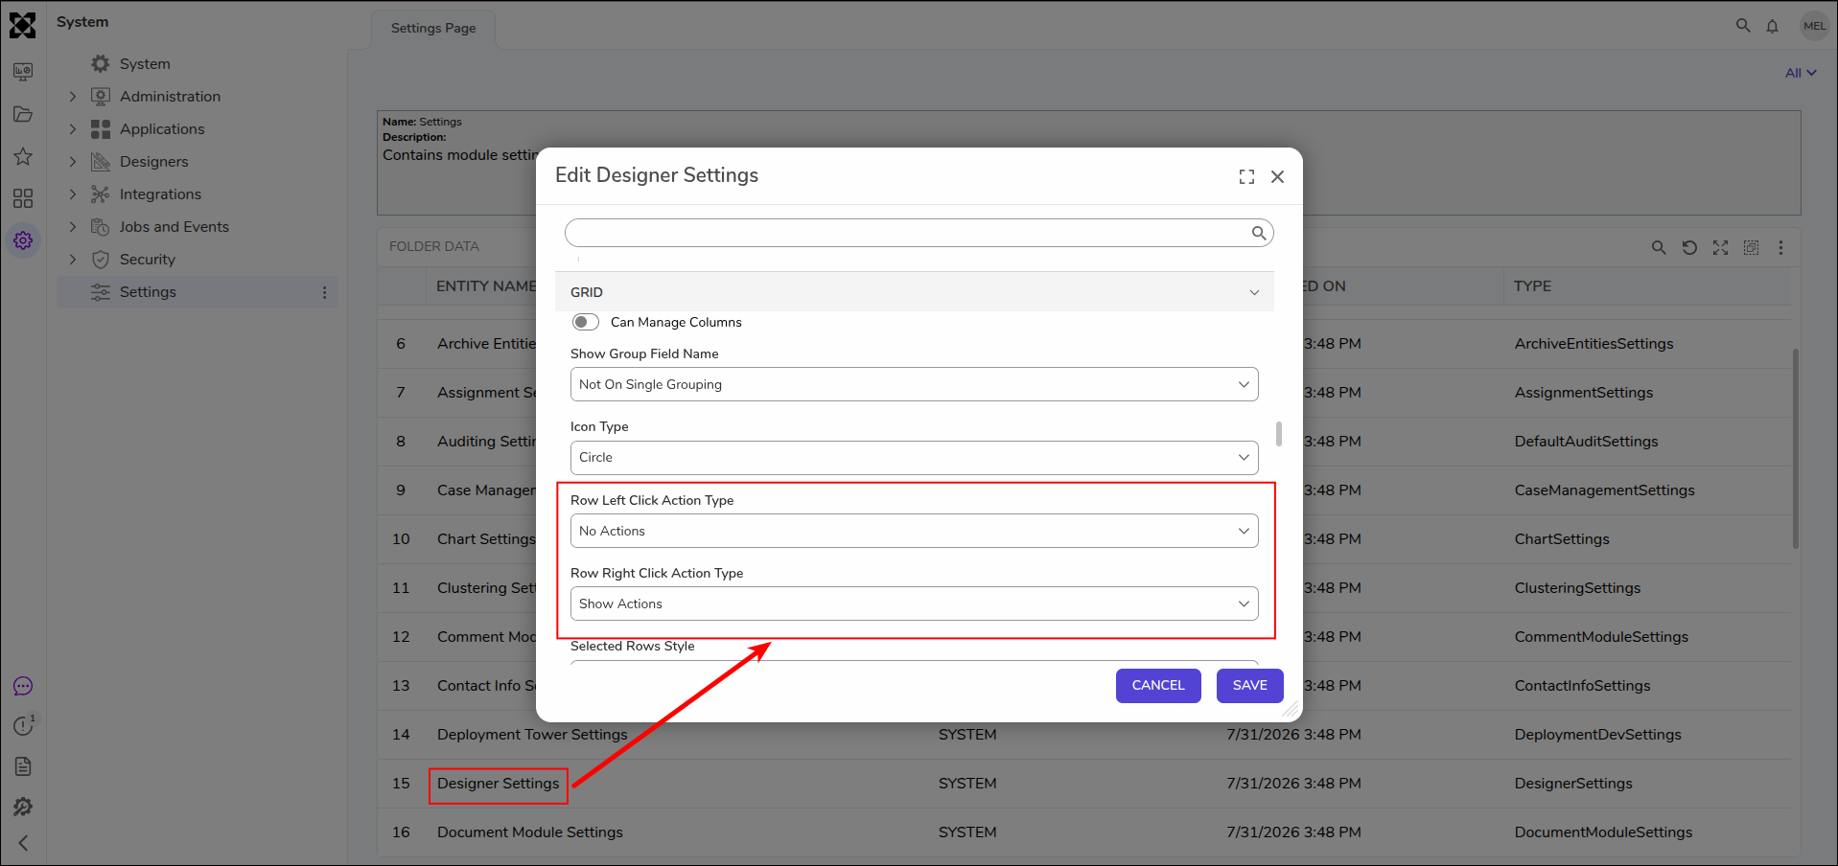Select System in the tree
The width and height of the screenshot is (1838, 866).
click(x=145, y=64)
